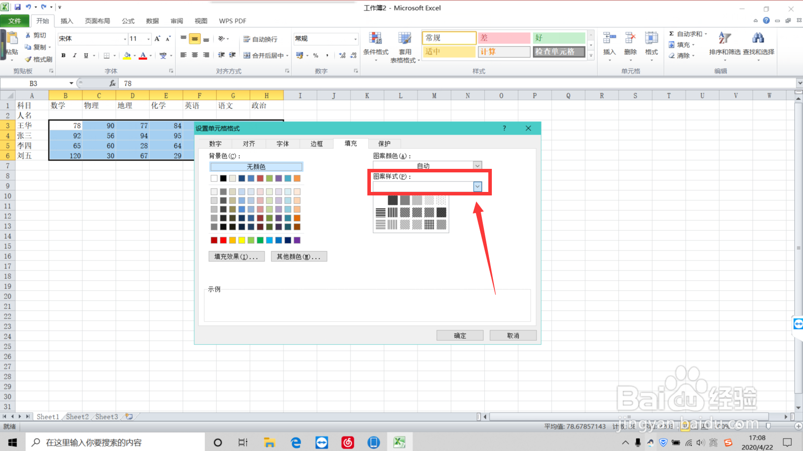Click the Decrease Font Size icon
Viewport: 803px width, 451px height.
[168, 39]
